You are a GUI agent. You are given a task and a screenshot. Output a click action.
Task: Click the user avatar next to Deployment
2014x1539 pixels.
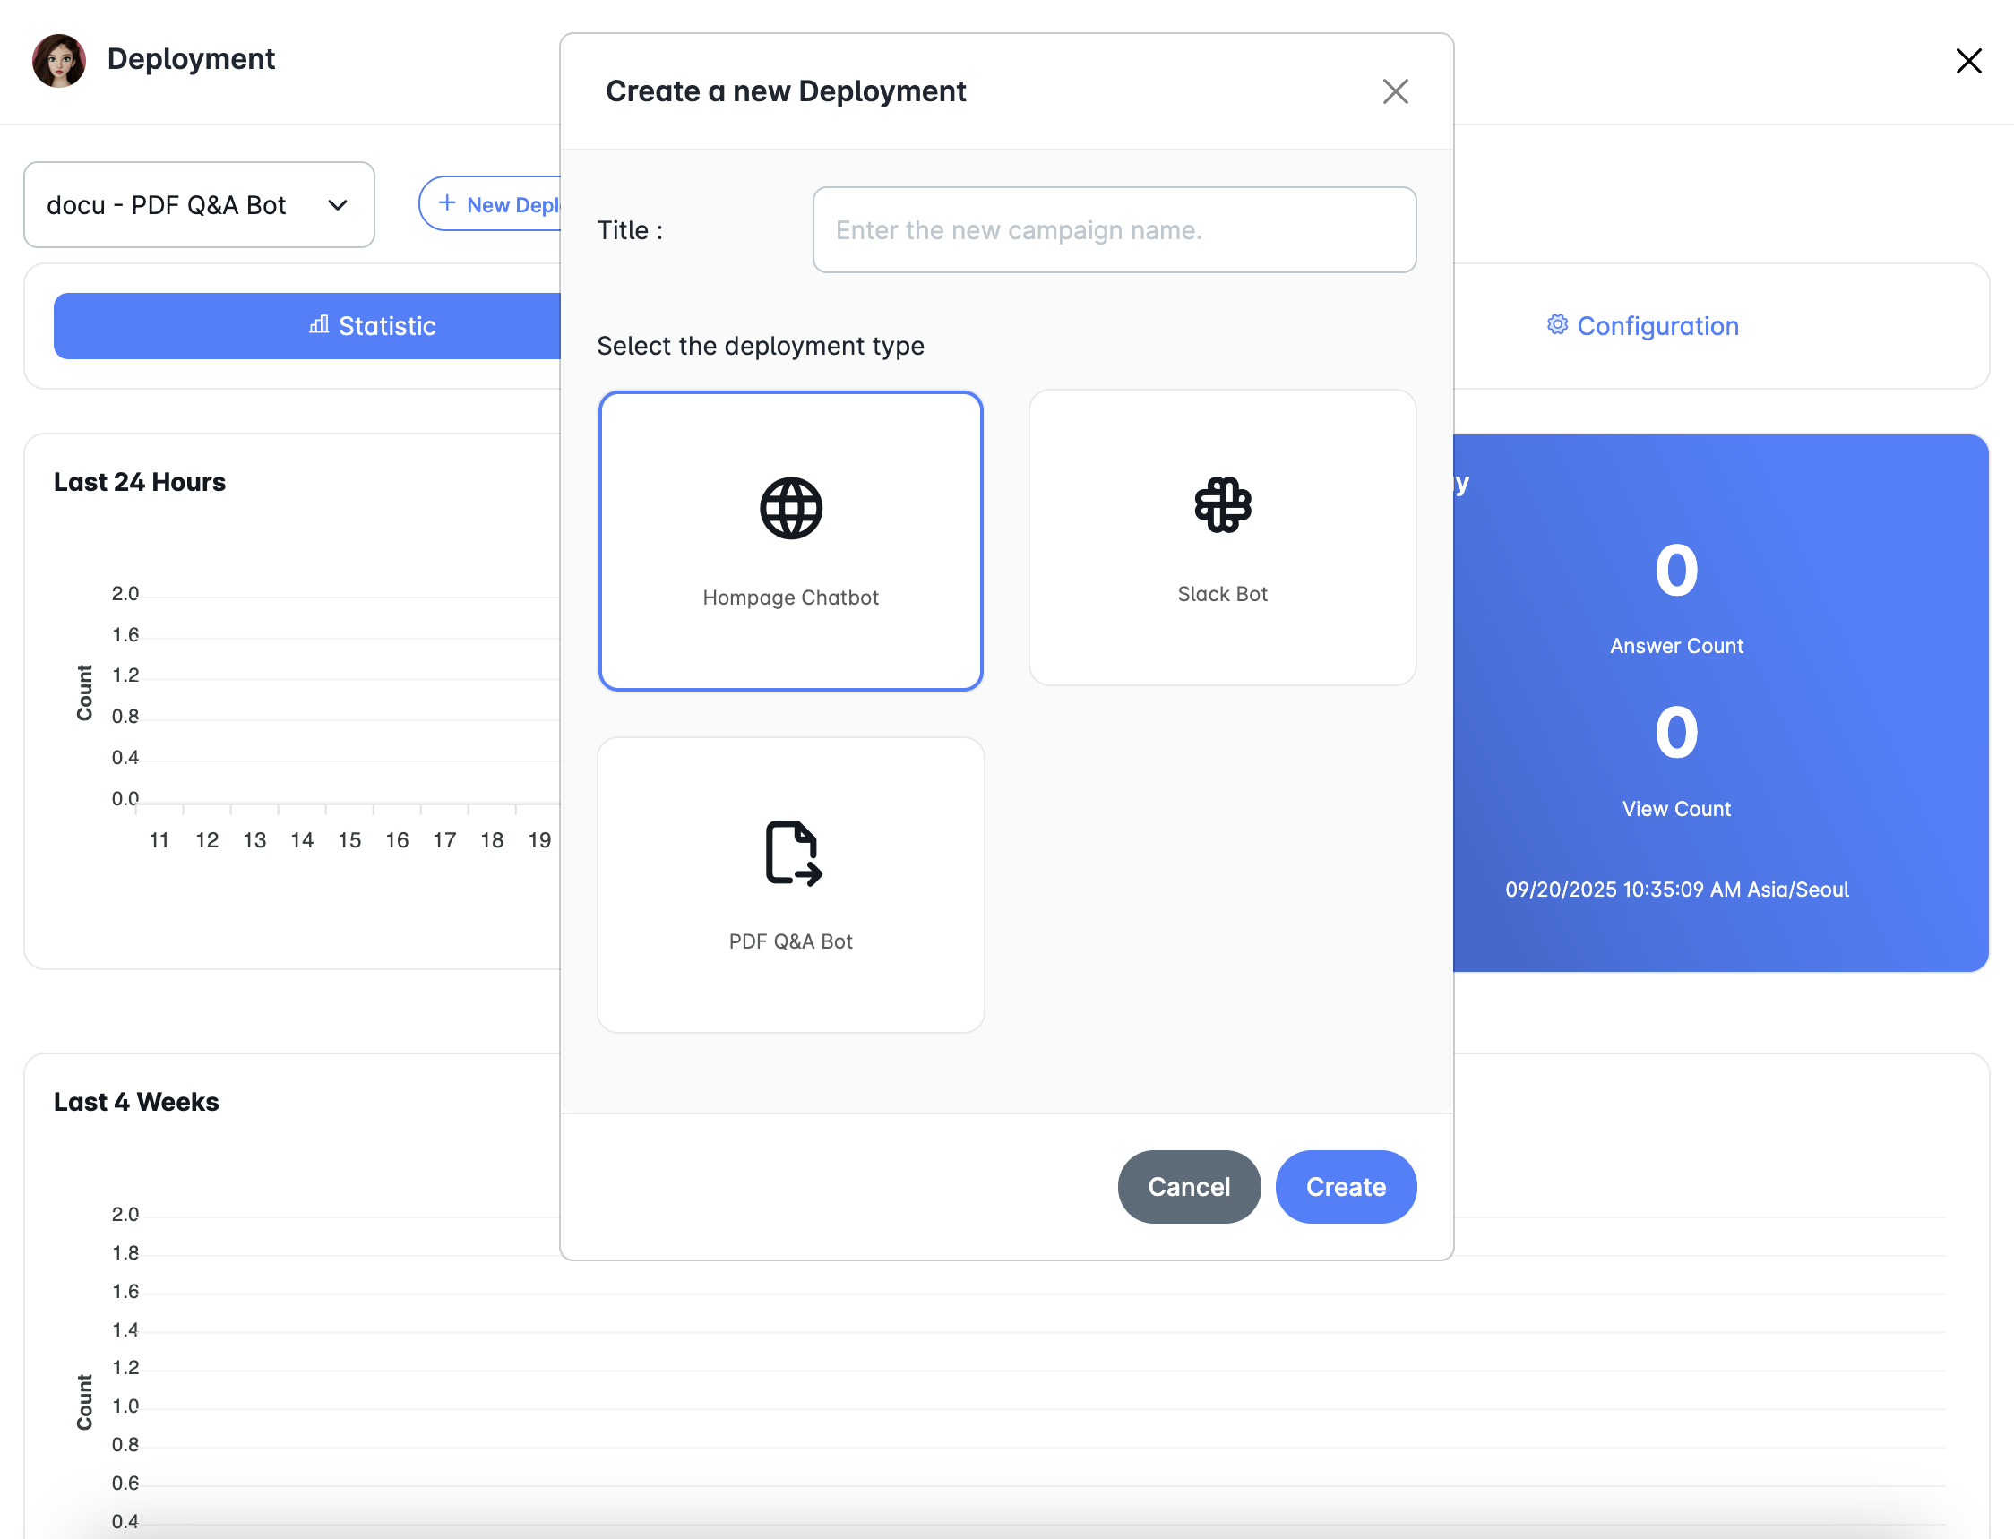[59, 60]
